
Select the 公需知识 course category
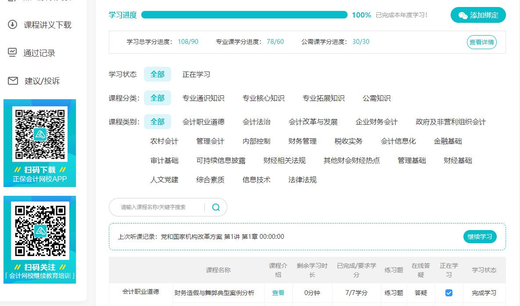click(376, 98)
